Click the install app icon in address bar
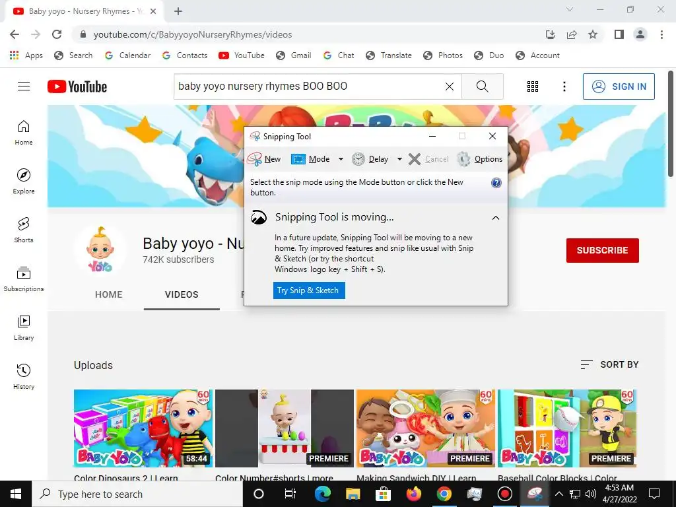The height and width of the screenshot is (507, 676). pyautogui.click(x=551, y=34)
